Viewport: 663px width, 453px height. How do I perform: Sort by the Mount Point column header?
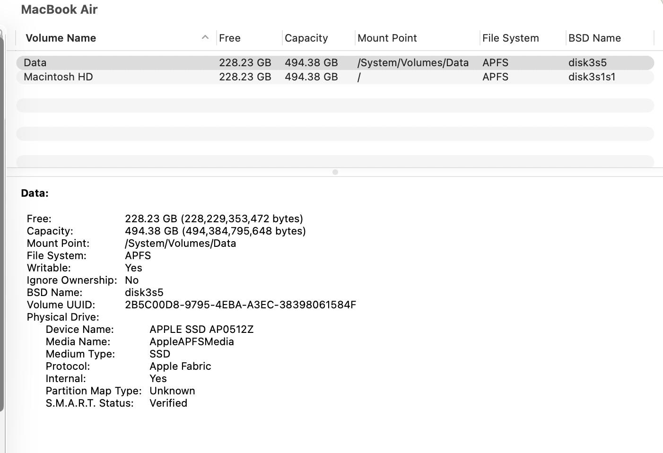coord(387,38)
